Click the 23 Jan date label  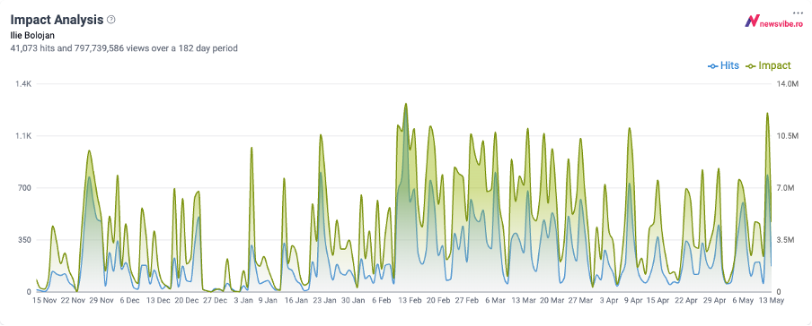(324, 300)
